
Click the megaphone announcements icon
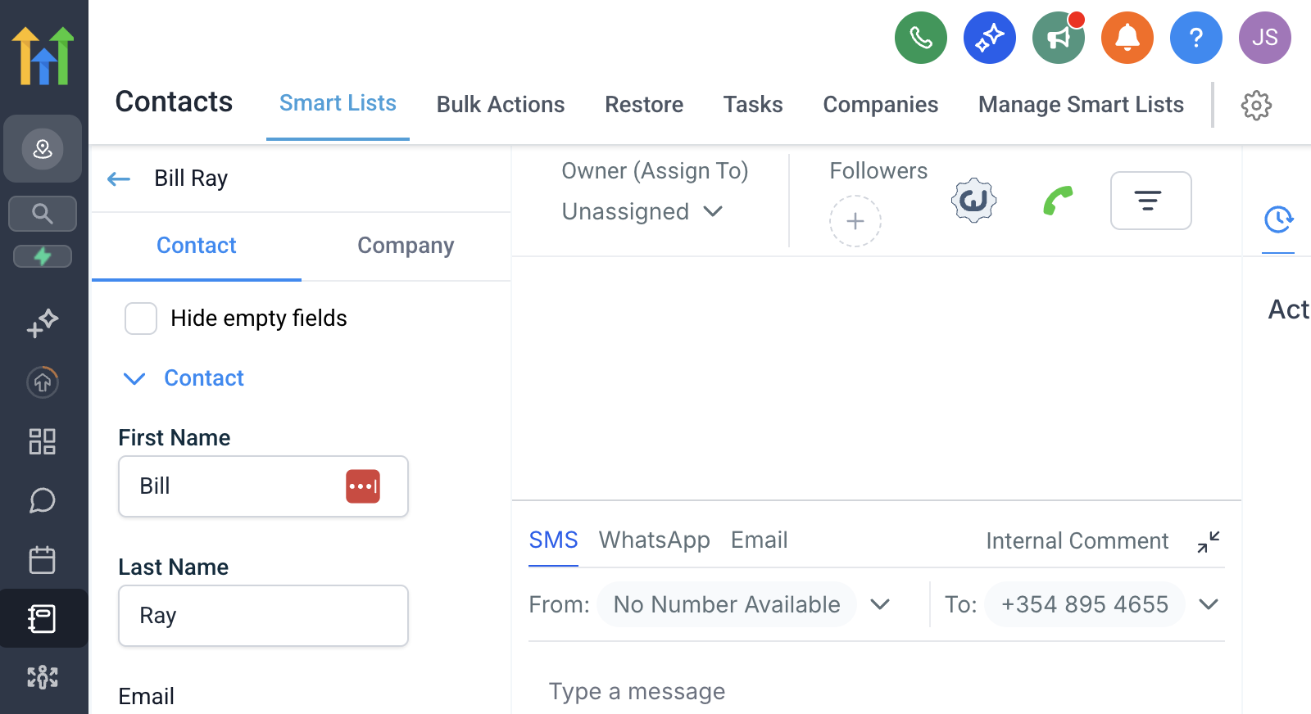(x=1058, y=38)
